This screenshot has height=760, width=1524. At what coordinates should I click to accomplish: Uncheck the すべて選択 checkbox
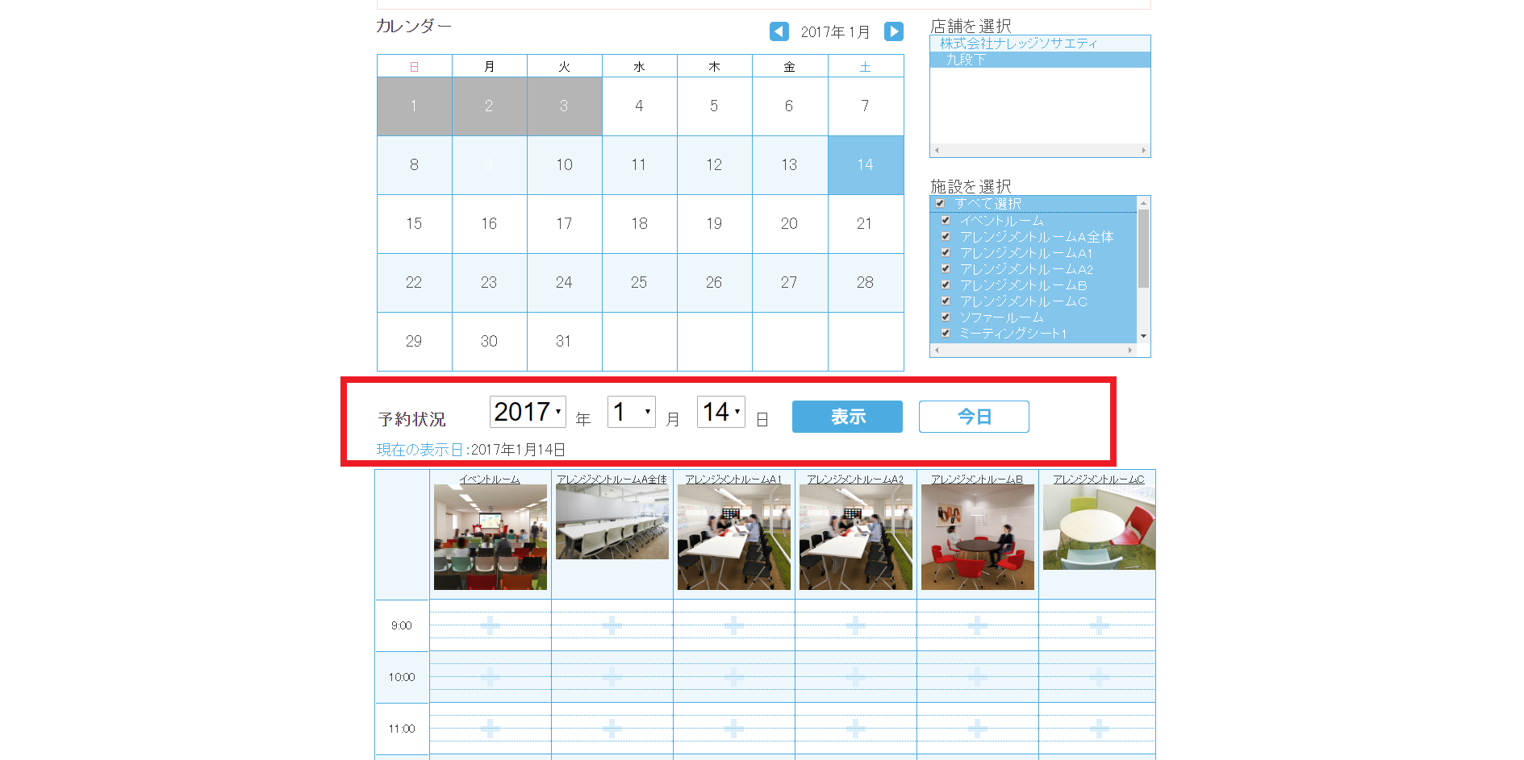(x=940, y=203)
